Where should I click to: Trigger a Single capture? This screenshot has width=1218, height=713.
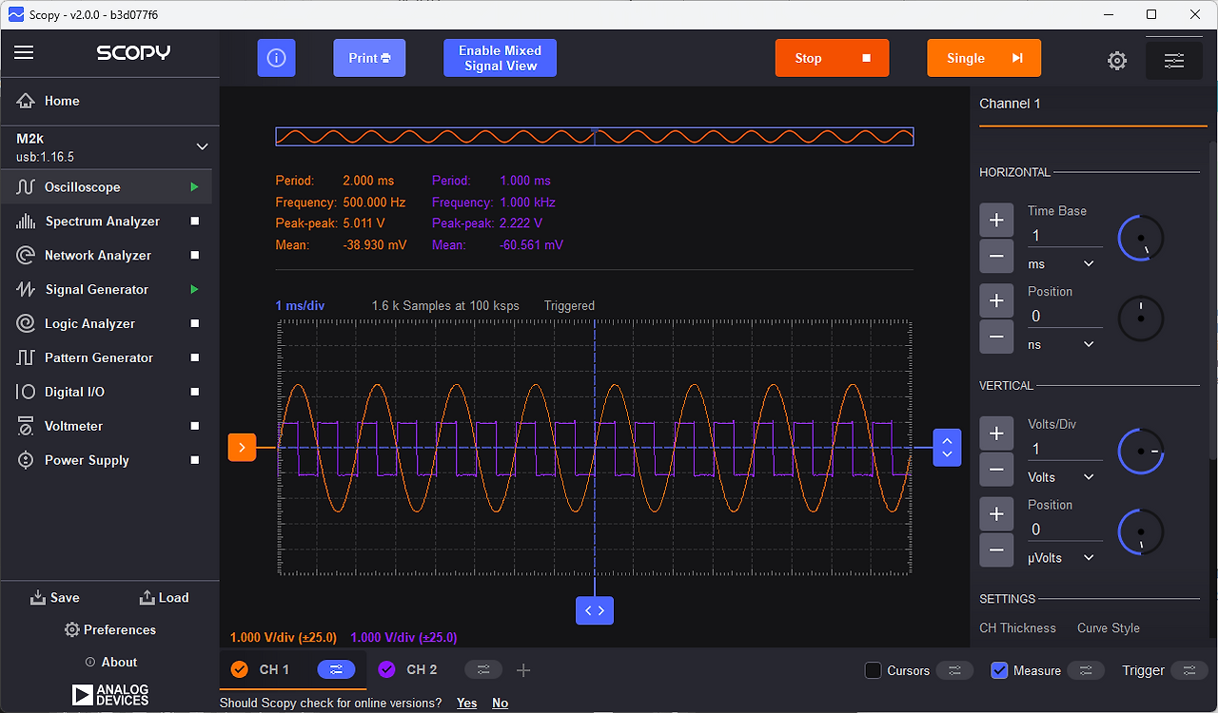coord(984,58)
